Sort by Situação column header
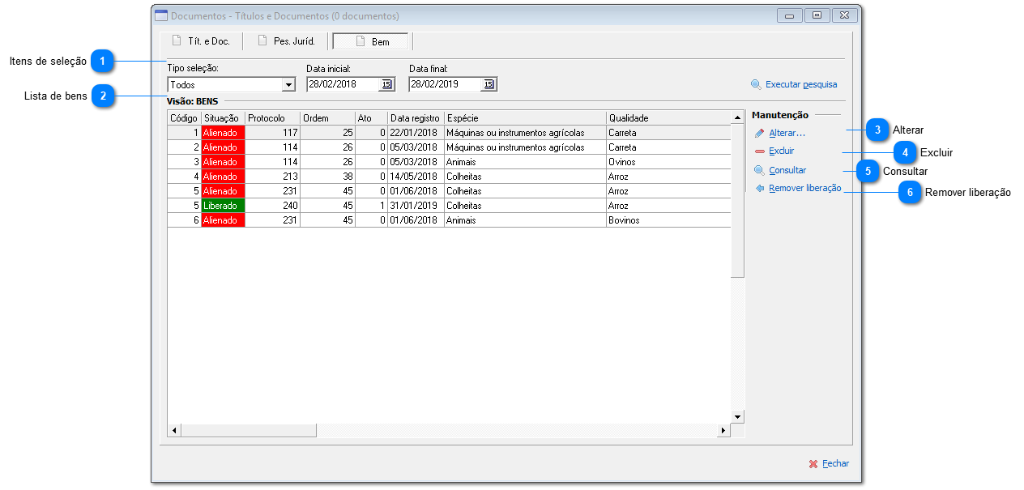The image size is (1024, 490). [223, 118]
